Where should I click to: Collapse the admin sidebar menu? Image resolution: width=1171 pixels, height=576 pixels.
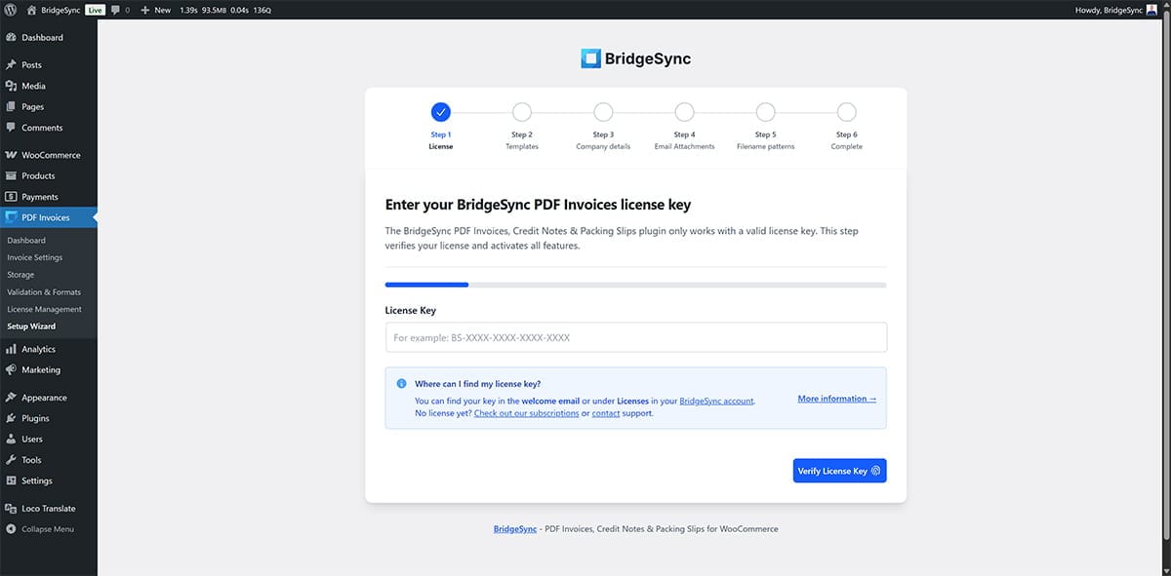(47, 529)
